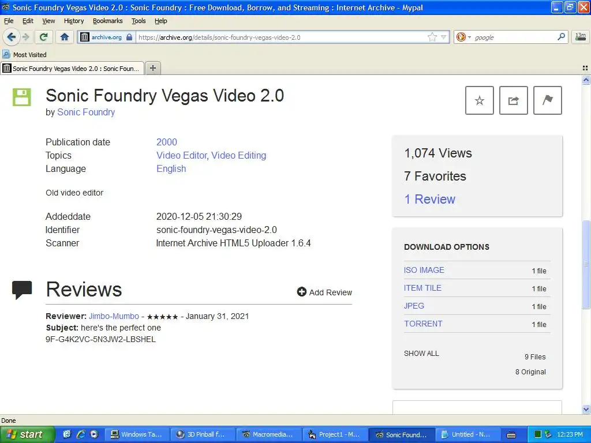Click the Show Desktop Quick Launch icon
The height and width of the screenshot is (443, 591).
67,434
